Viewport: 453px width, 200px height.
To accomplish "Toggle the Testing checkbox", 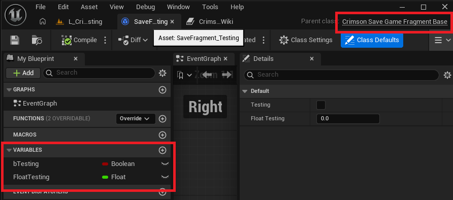I will click(320, 105).
